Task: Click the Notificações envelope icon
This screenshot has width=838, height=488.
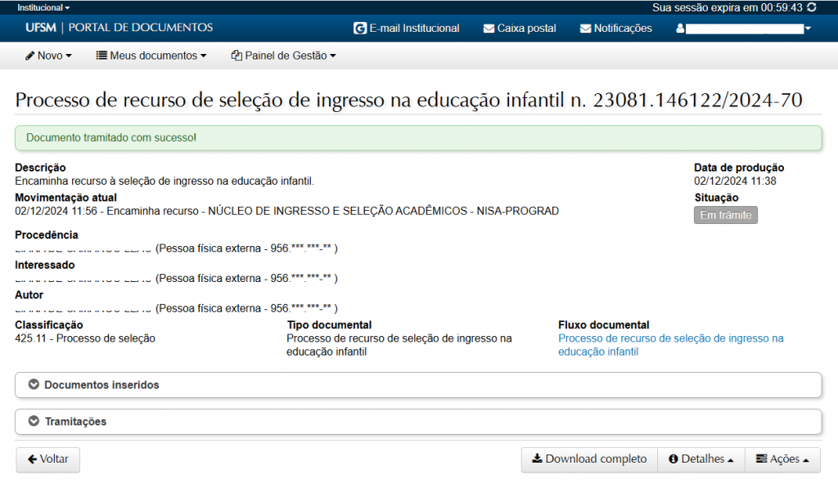Action: (x=585, y=29)
